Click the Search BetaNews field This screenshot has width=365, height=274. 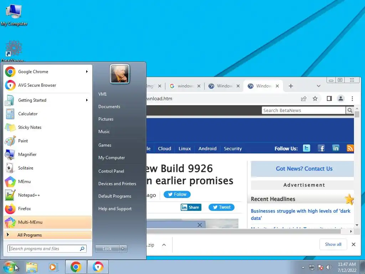[x=304, y=111]
